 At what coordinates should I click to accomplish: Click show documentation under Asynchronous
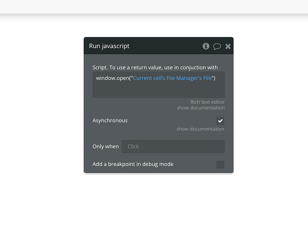[200, 129]
